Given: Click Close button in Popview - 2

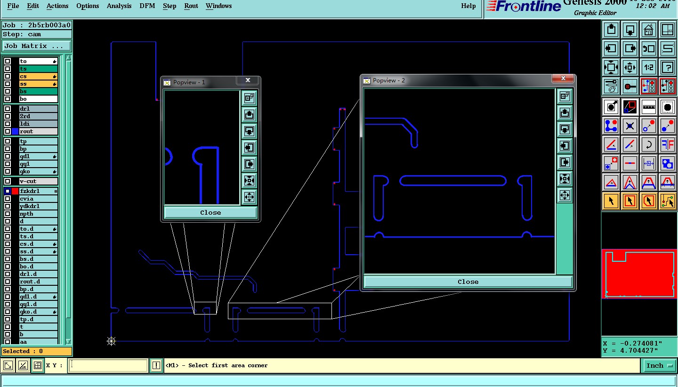Looking at the screenshot, I should coord(468,282).
